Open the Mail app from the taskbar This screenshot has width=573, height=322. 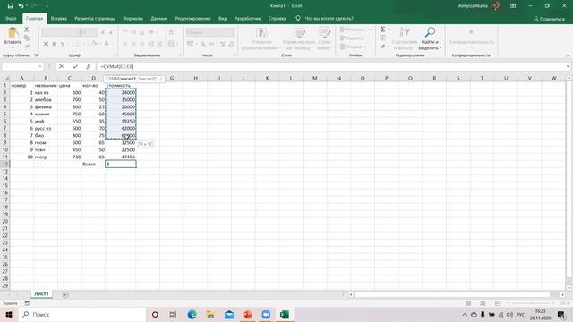pos(229,314)
